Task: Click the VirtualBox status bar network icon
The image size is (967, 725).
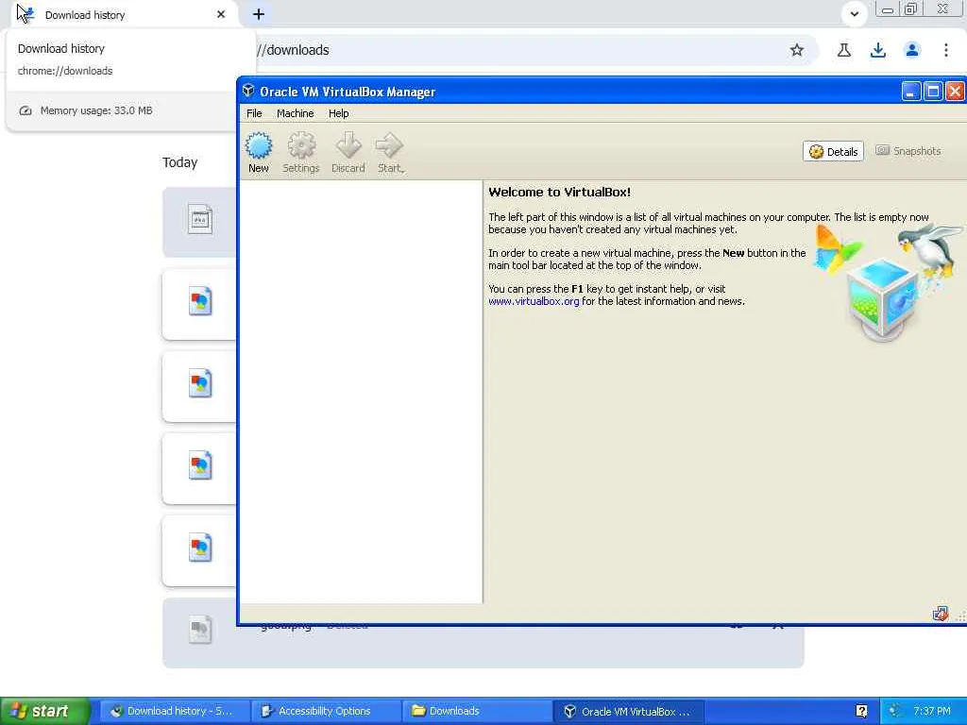Action: [940, 614]
